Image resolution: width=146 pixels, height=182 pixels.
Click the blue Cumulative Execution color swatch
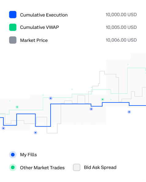click(x=13, y=15)
